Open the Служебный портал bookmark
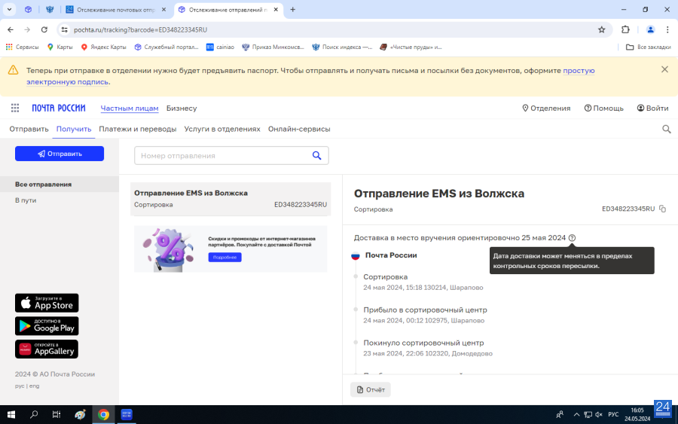678x424 pixels. pyautogui.click(x=166, y=47)
